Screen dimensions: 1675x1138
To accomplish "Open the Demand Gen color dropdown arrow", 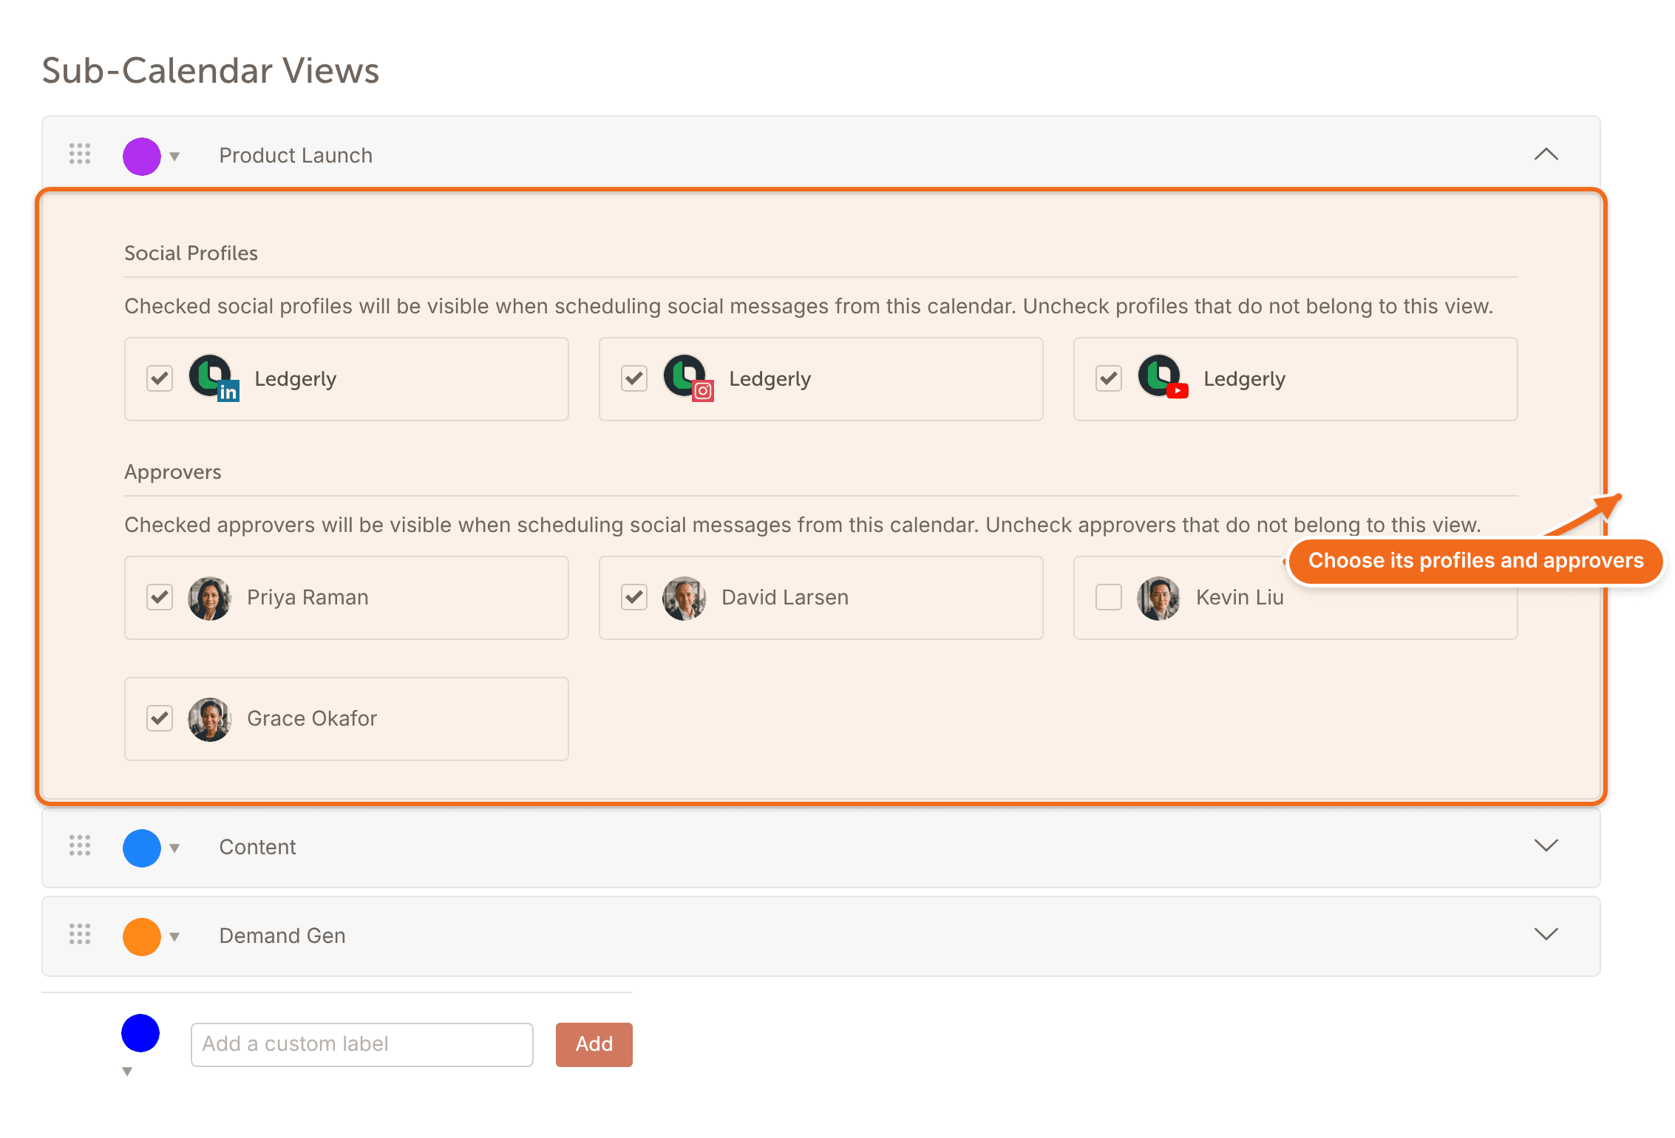I will tap(174, 937).
